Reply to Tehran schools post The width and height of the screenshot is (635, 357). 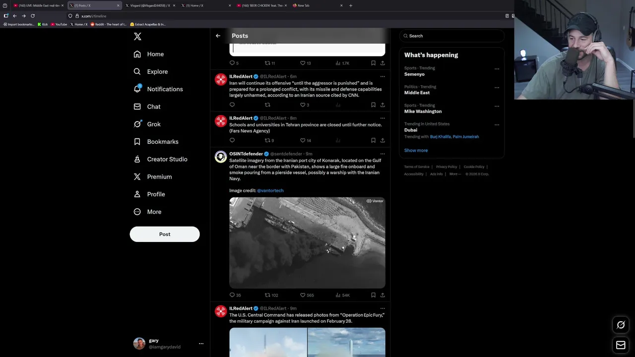pos(232,140)
